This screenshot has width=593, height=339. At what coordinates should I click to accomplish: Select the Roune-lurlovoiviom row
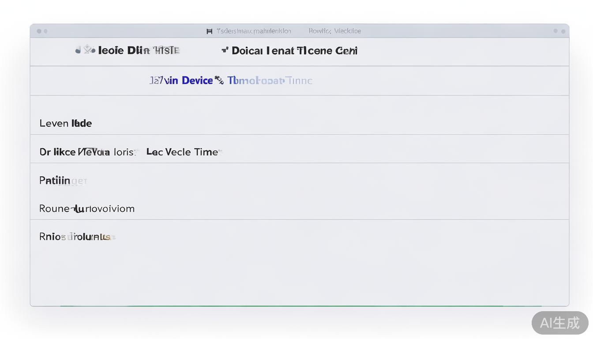click(87, 209)
